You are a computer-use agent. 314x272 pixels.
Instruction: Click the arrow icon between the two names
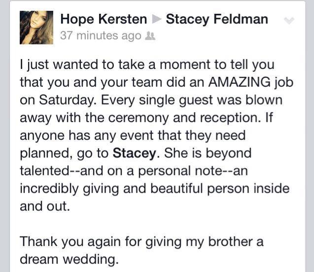[x=156, y=20]
